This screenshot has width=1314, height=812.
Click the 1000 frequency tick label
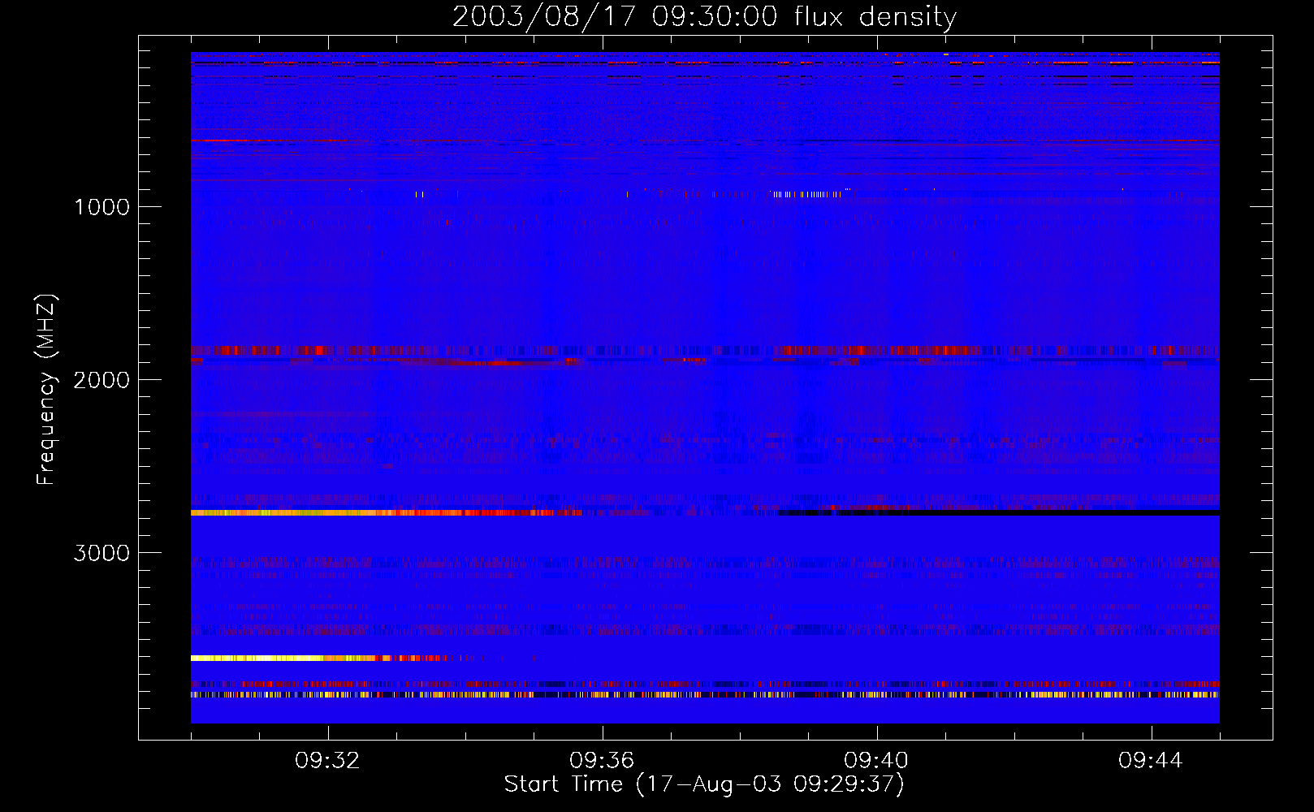(x=102, y=207)
